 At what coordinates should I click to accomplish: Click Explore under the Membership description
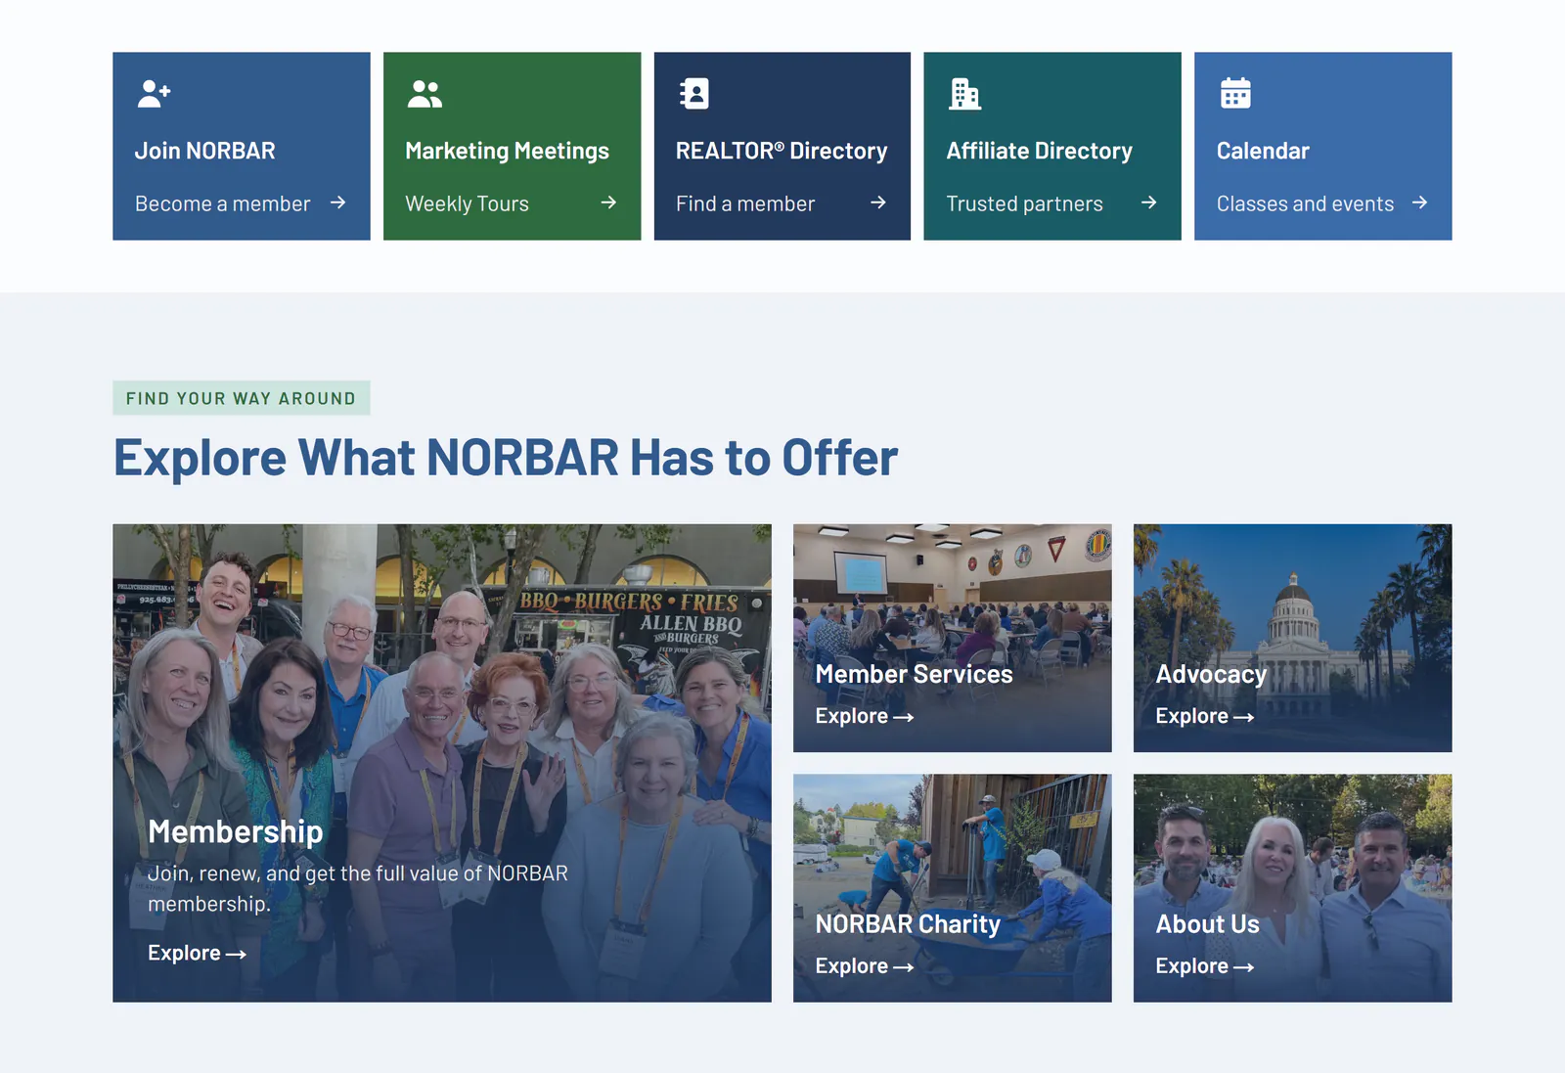(x=197, y=953)
